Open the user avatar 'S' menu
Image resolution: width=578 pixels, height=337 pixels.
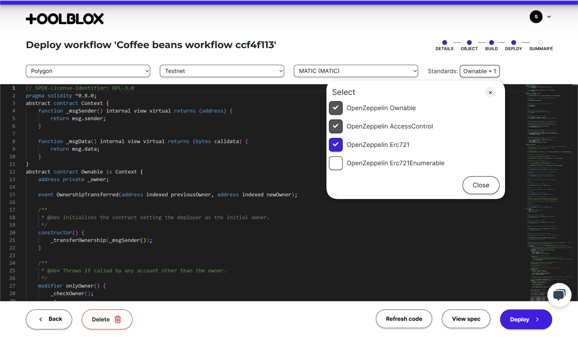coord(536,16)
